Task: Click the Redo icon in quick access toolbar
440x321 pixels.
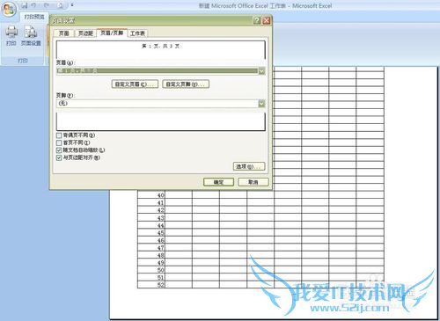Action: tap(47, 5)
